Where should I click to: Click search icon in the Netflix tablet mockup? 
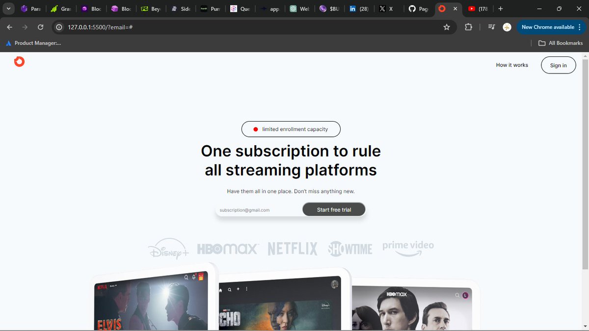[x=186, y=277]
